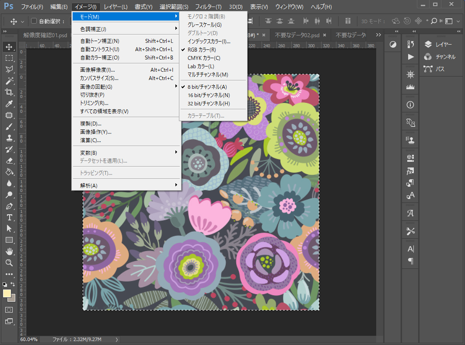Select the Paint Bucket tool
The image size is (465, 345).
coord(9,172)
